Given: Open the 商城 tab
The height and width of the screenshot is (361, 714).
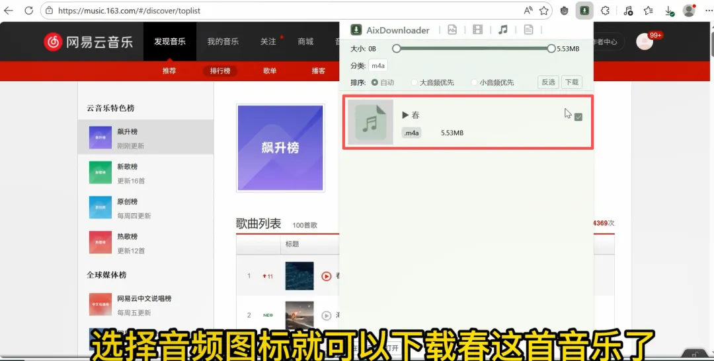Looking at the screenshot, I should [x=305, y=42].
